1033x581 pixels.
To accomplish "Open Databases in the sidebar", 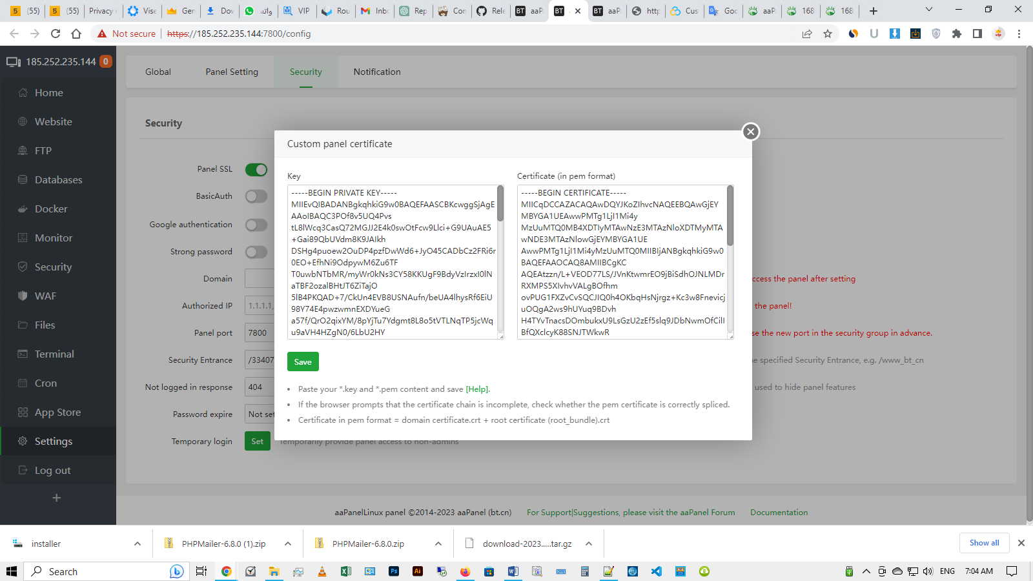I will pos(58,179).
